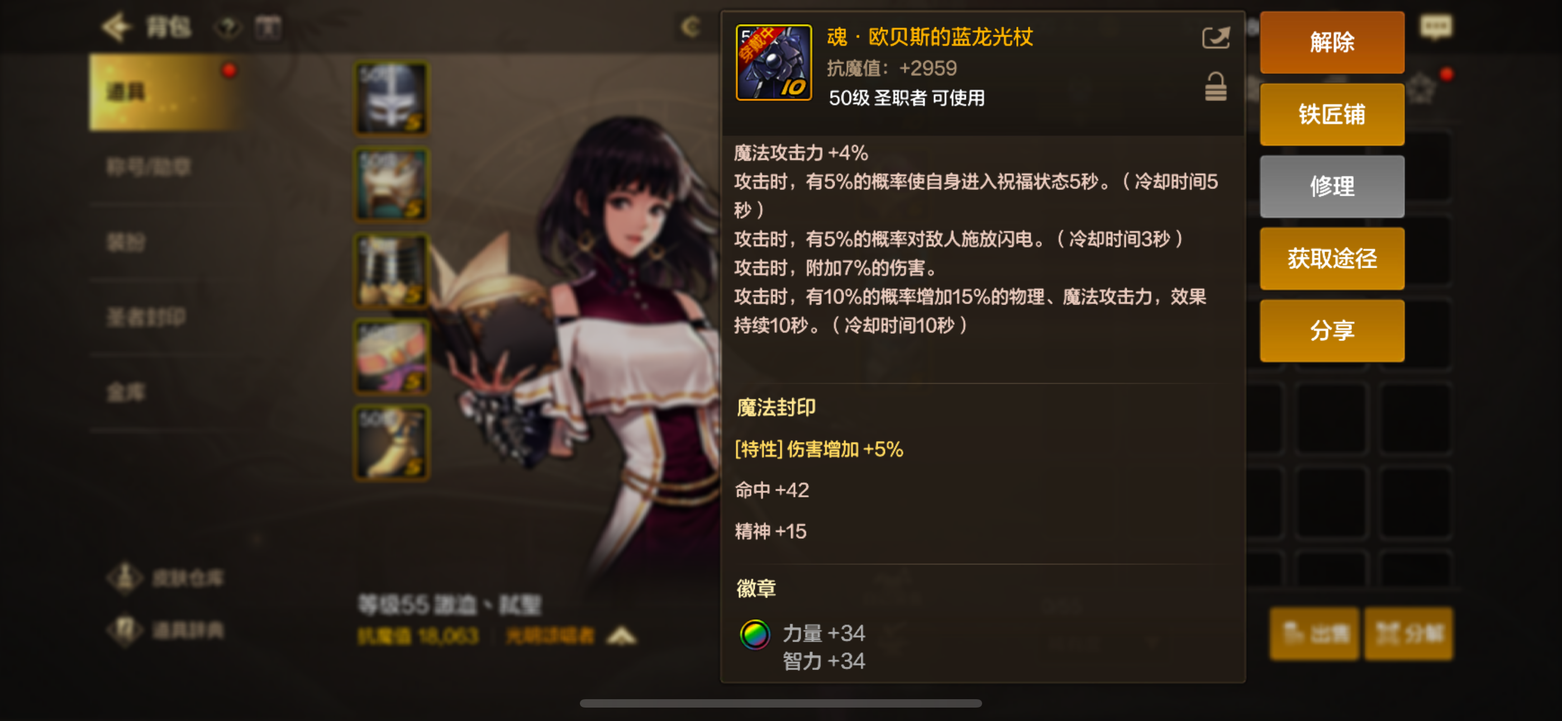1562x721 pixels.
Task: Select the equipped belt slot icon
Action: coord(391,356)
